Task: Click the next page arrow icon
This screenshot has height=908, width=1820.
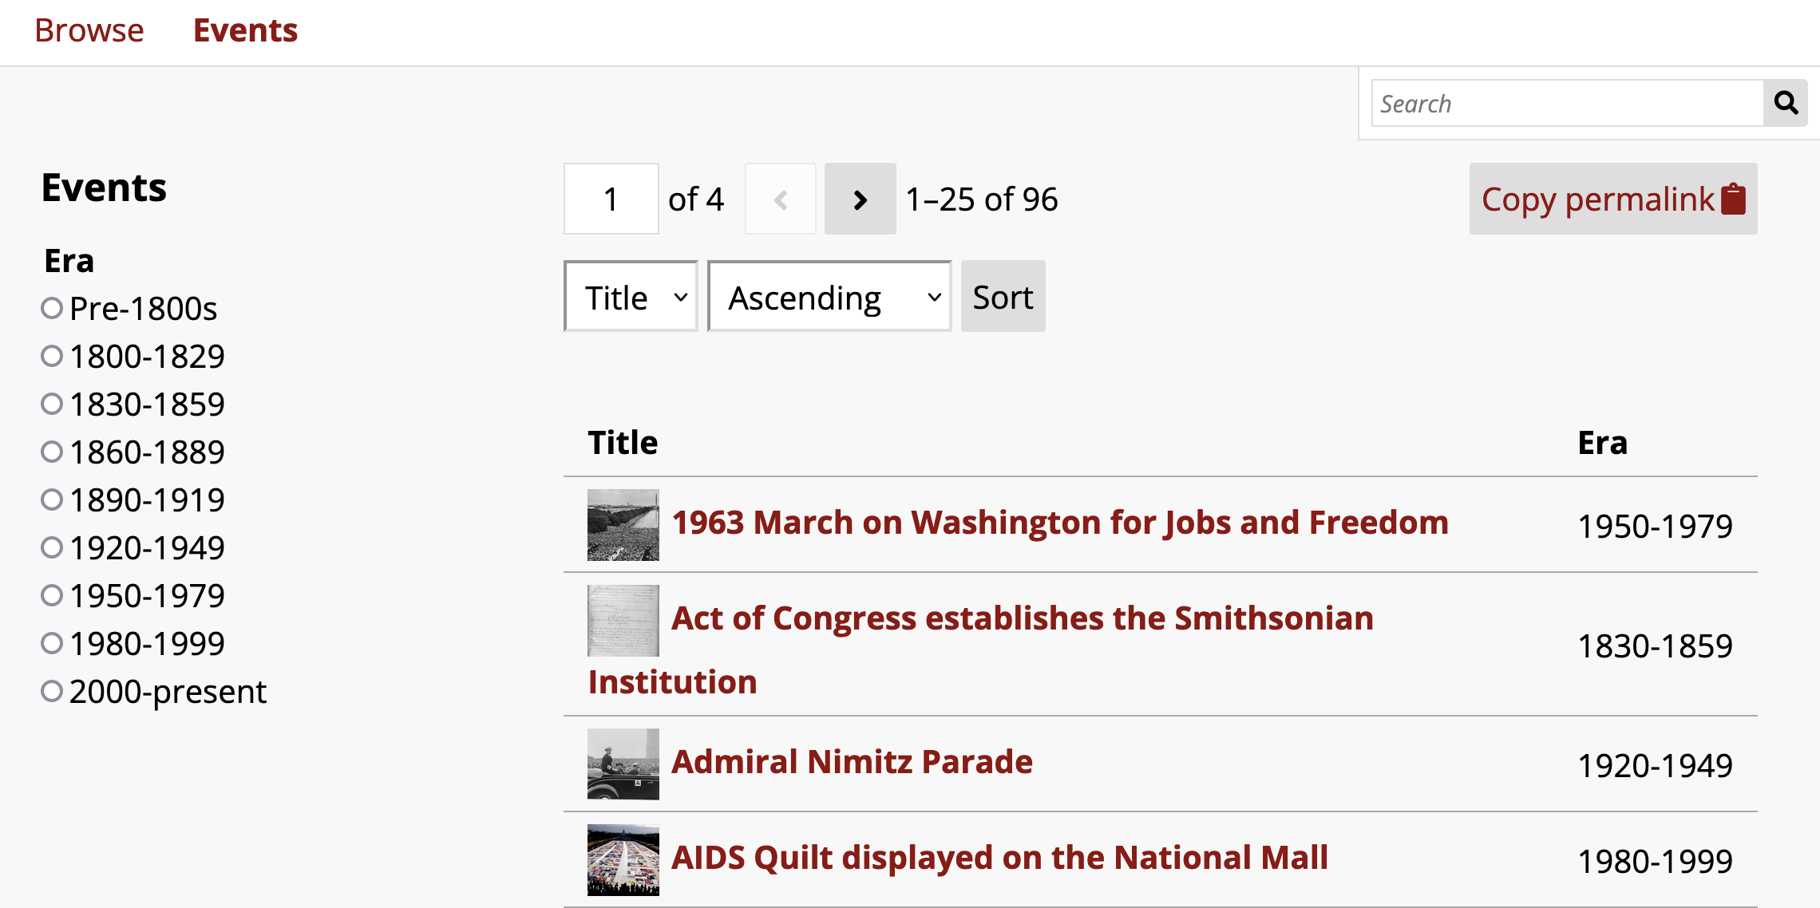Action: (x=859, y=199)
